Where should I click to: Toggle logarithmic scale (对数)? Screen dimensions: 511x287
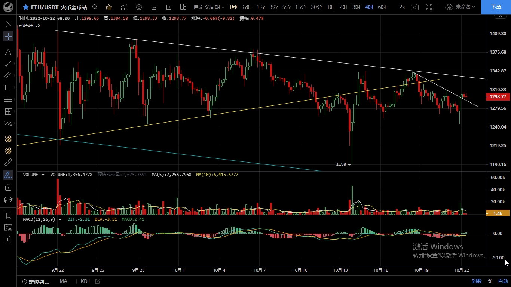point(477,281)
